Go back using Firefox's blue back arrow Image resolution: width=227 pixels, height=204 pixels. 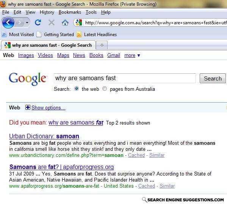[8, 22]
